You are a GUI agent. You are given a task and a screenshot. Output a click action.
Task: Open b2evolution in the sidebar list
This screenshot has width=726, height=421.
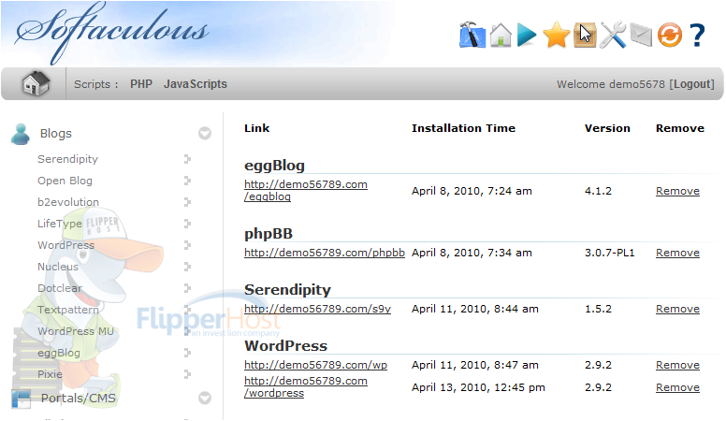coord(68,202)
